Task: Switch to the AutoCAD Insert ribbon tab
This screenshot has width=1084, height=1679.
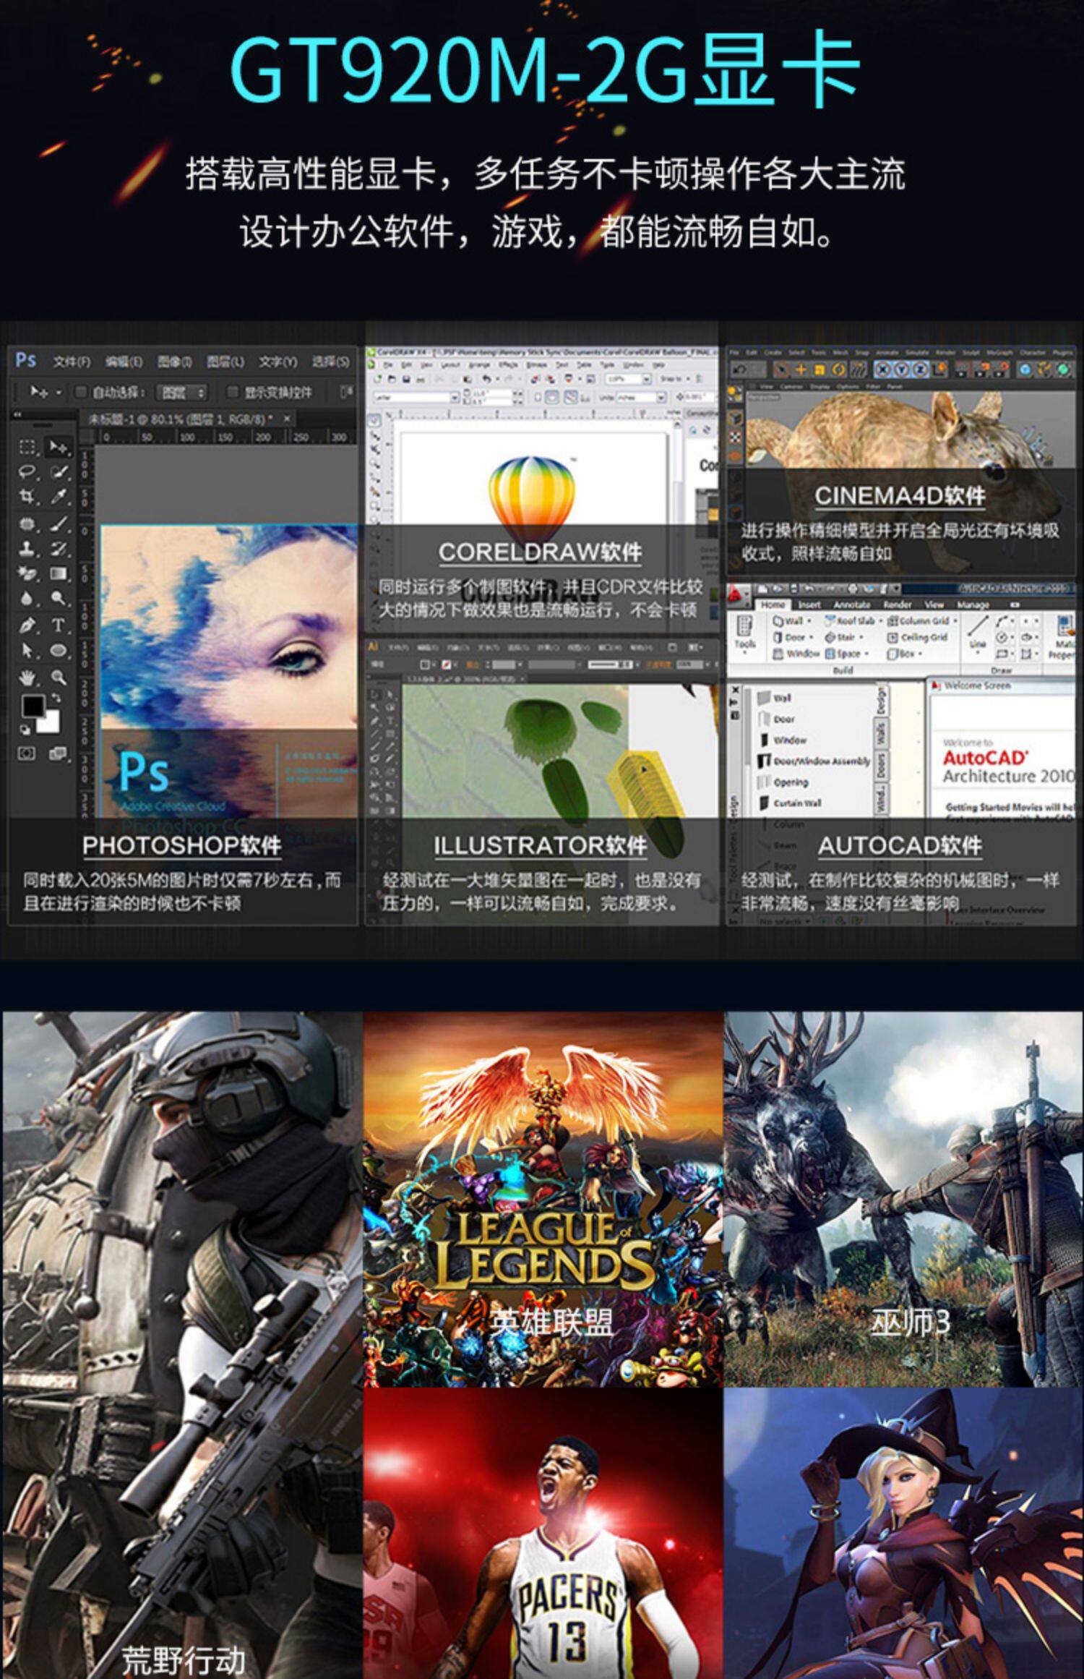Action: (x=809, y=604)
